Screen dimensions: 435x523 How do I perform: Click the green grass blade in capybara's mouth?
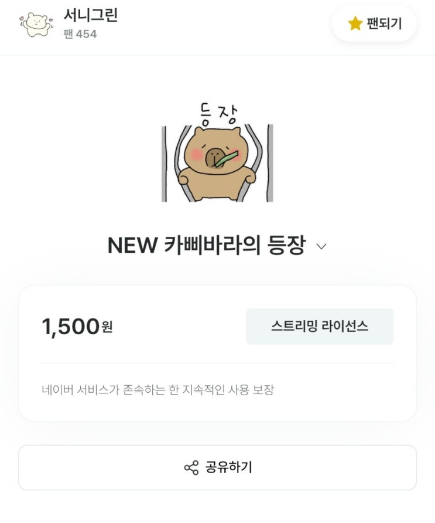[x=227, y=159]
